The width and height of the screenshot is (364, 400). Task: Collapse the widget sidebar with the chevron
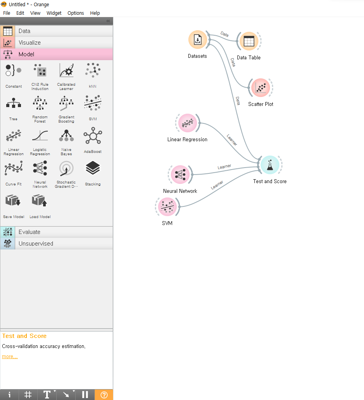(x=108, y=21)
